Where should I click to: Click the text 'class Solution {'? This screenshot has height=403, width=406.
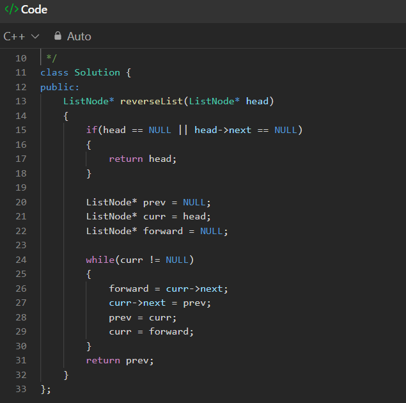coord(86,72)
